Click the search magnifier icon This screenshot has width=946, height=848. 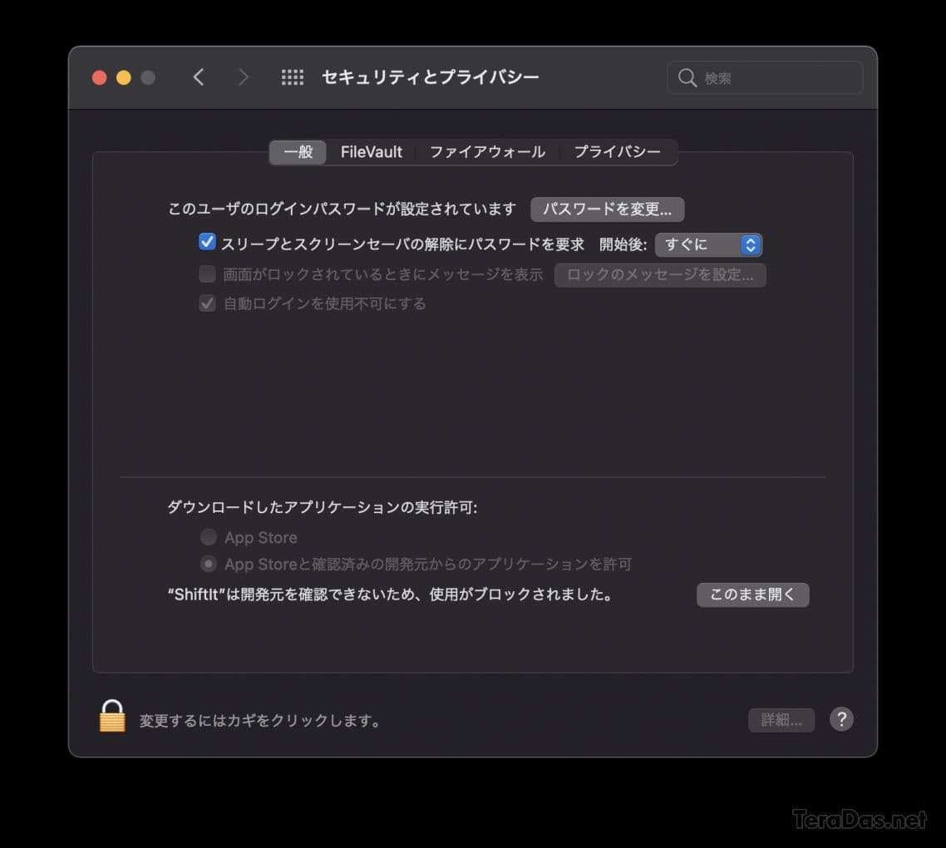coord(687,78)
